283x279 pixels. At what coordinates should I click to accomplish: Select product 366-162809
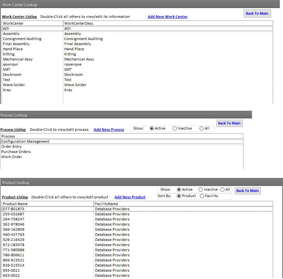tap(137, 229)
